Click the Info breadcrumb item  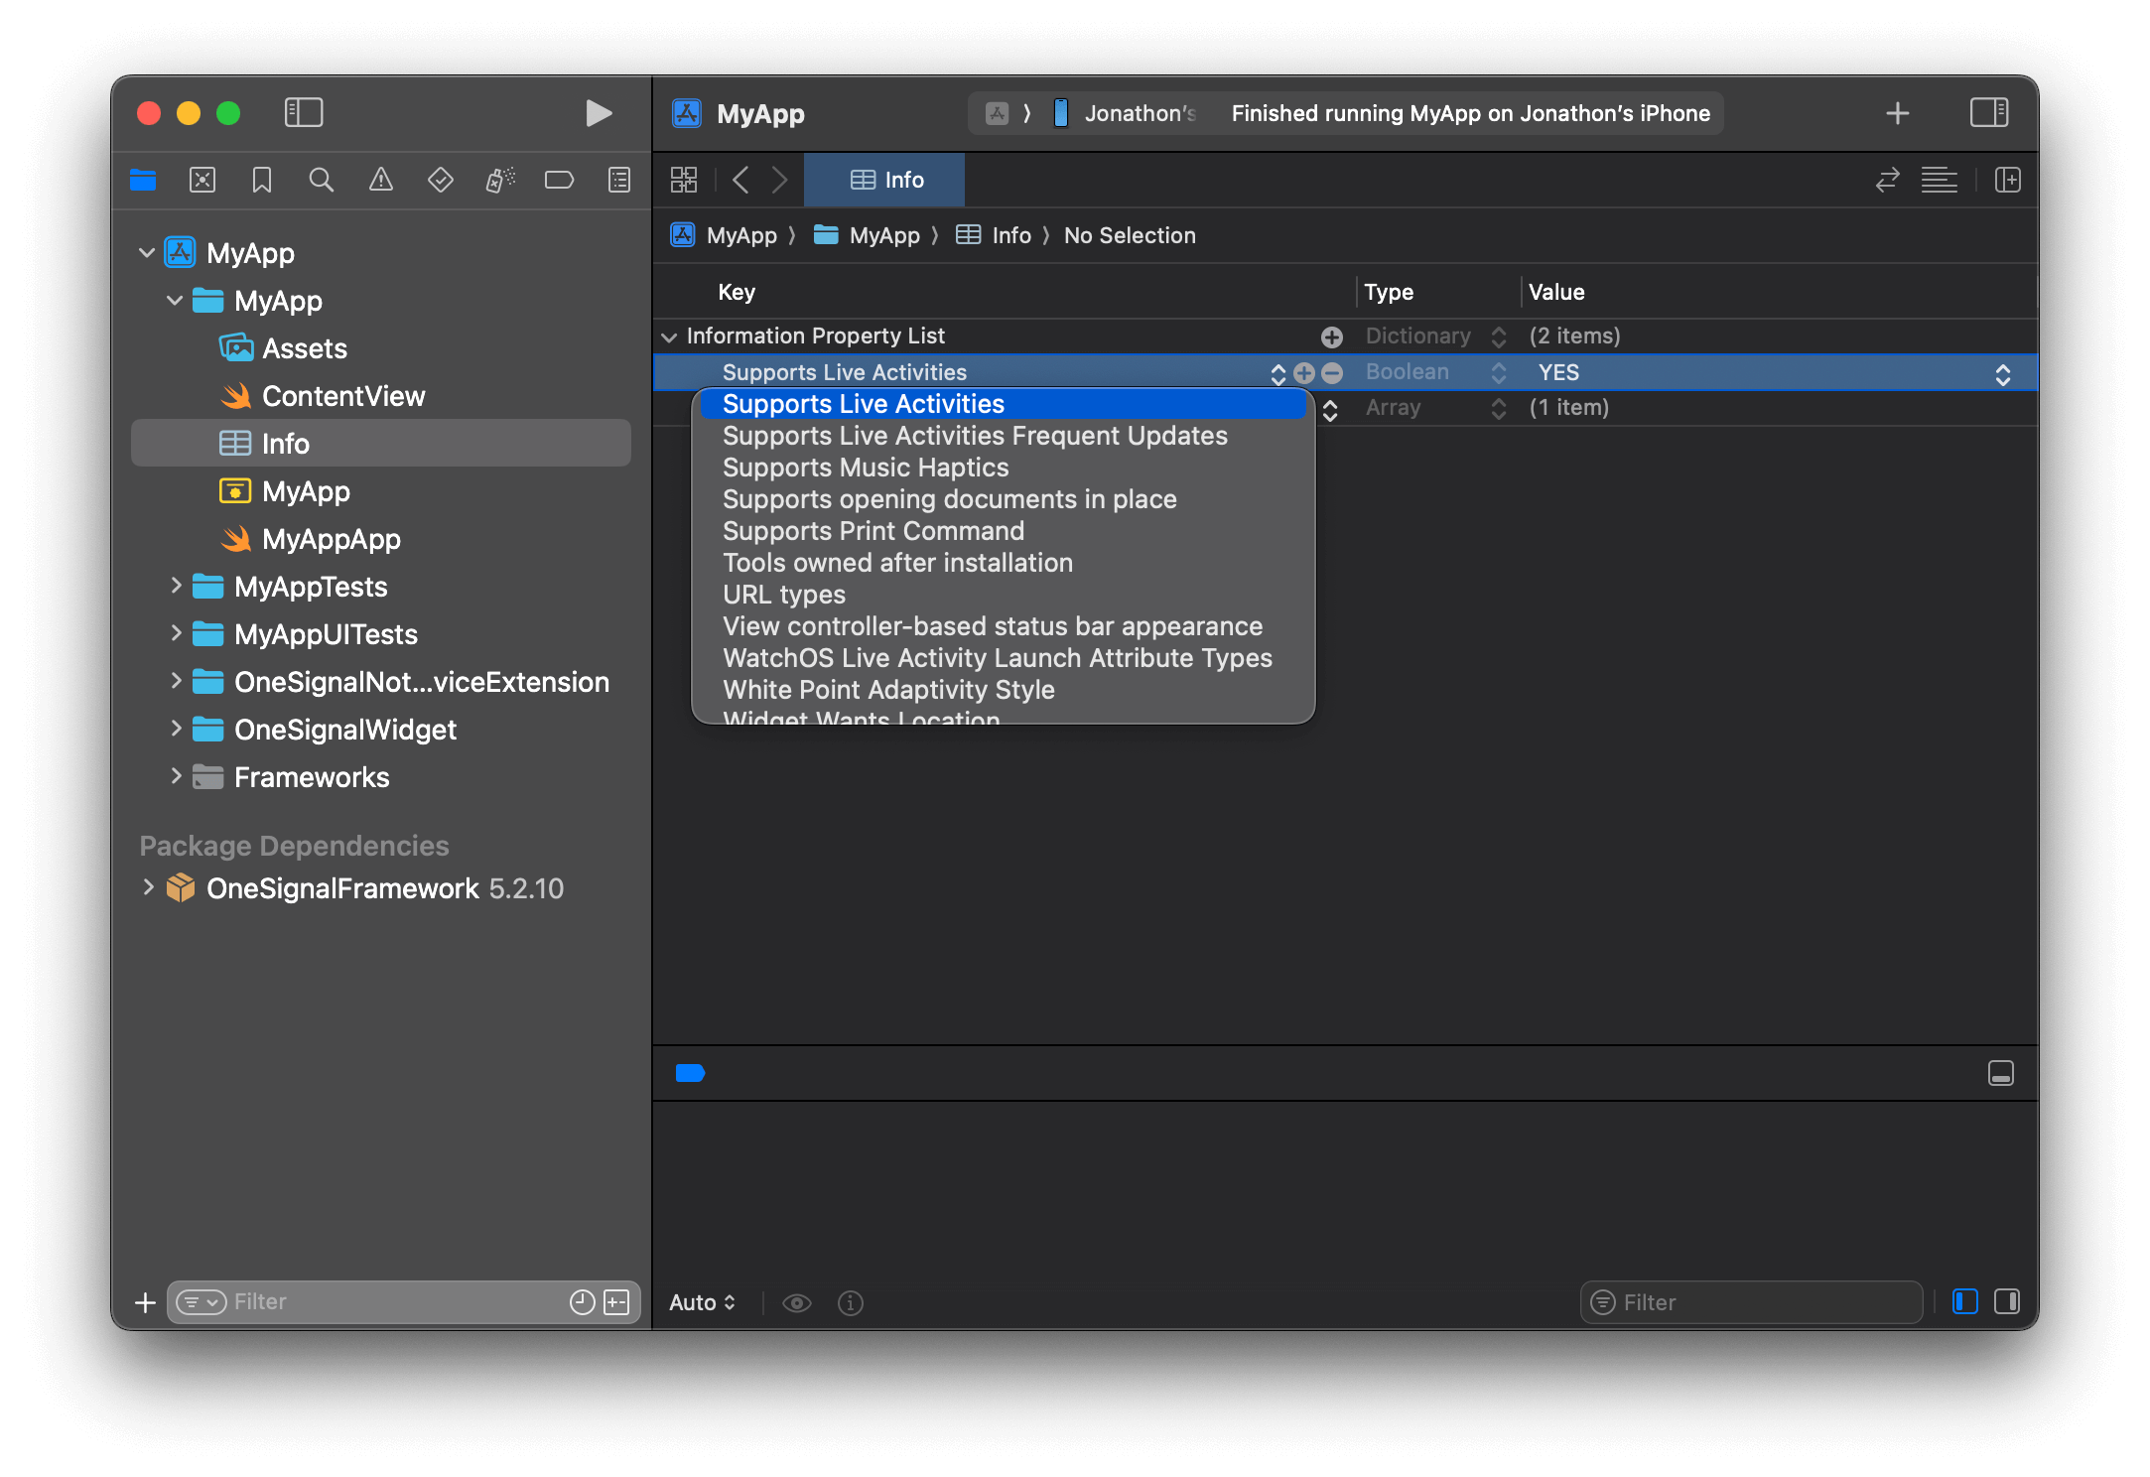tap(994, 235)
